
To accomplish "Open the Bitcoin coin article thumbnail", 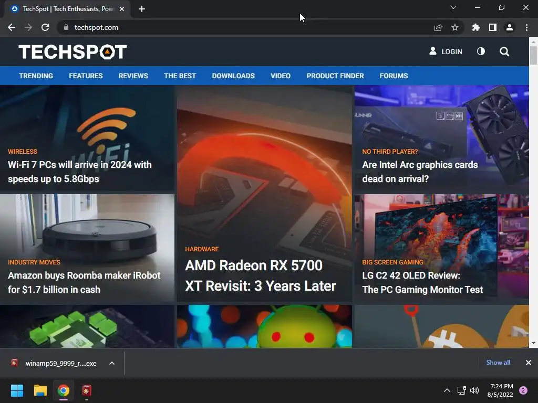I will click(x=441, y=326).
